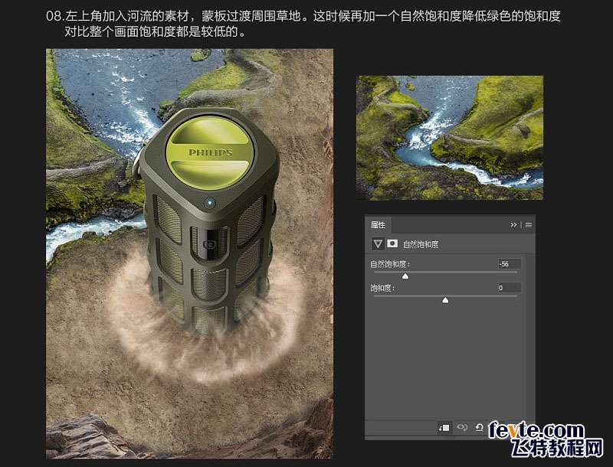Screen dimensions: 613x467
Task: Click the 自然饱和度 slider handle
Action: pos(405,276)
